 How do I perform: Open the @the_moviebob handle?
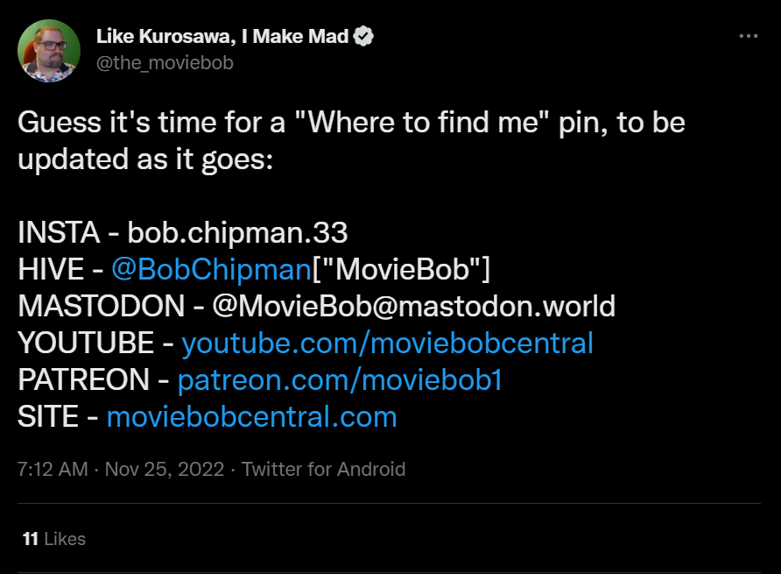pos(165,62)
